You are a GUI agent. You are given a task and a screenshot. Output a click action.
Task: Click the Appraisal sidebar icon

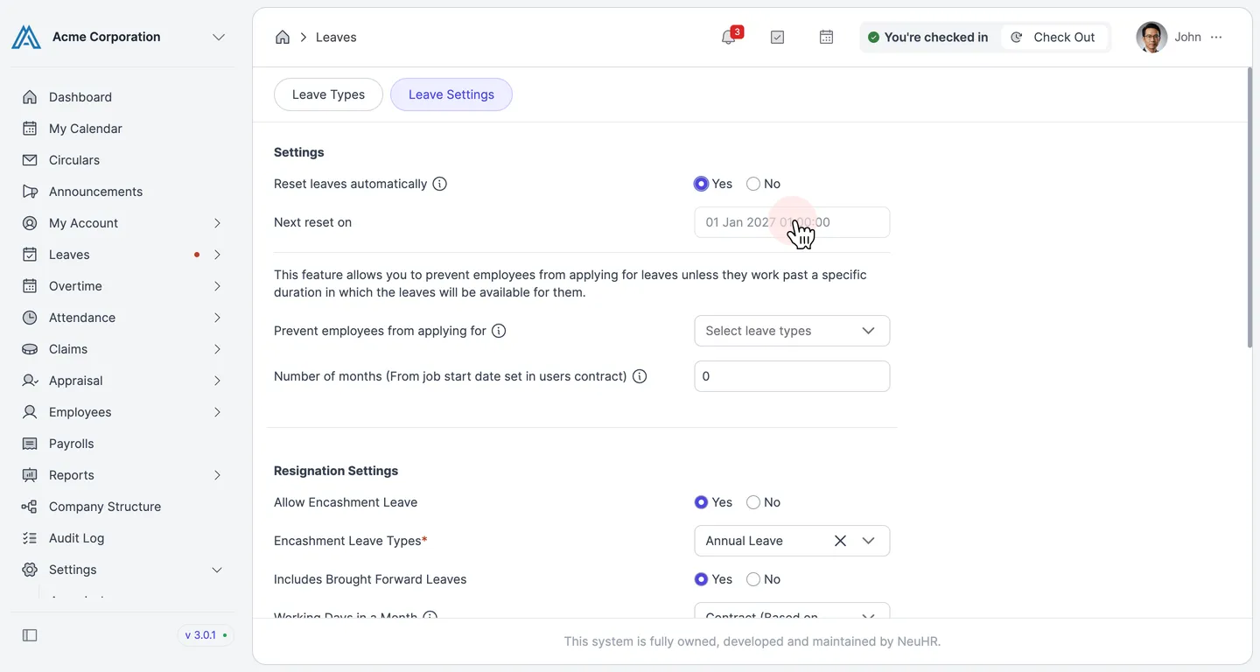[30, 381]
